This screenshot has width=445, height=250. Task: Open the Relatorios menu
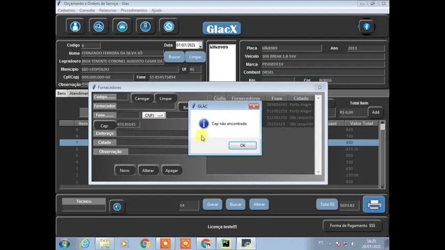click(x=108, y=10)
